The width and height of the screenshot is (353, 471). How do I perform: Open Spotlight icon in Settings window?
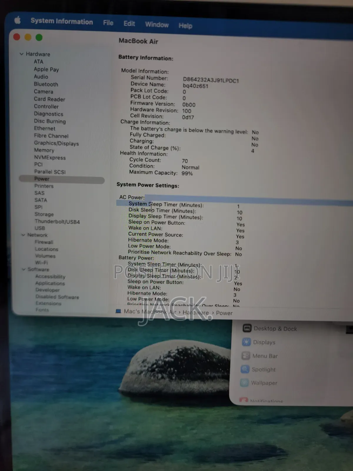[x=245, y=369]
